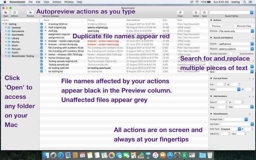Collapse the Search and Replace section
256x160 pixels.
(x=211, y=38)
